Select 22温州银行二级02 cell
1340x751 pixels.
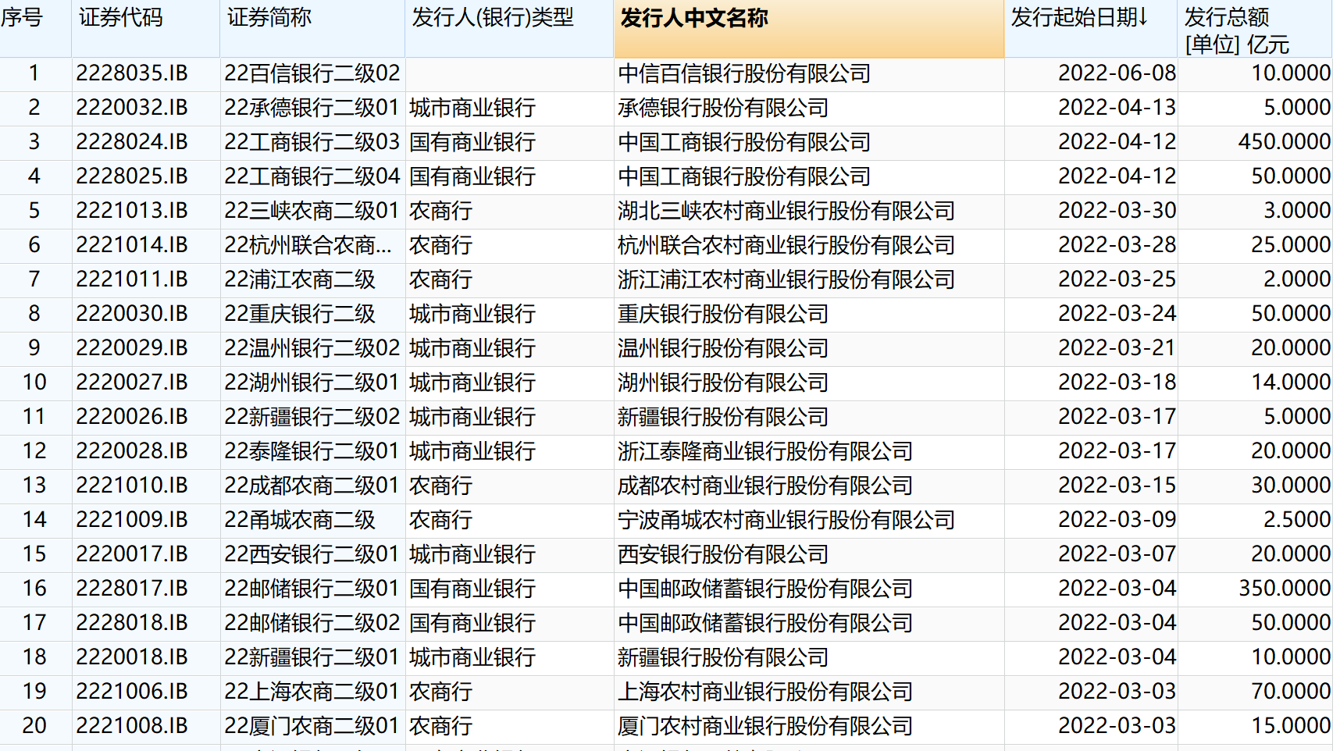pyautogui.click(x=312, y=348)
